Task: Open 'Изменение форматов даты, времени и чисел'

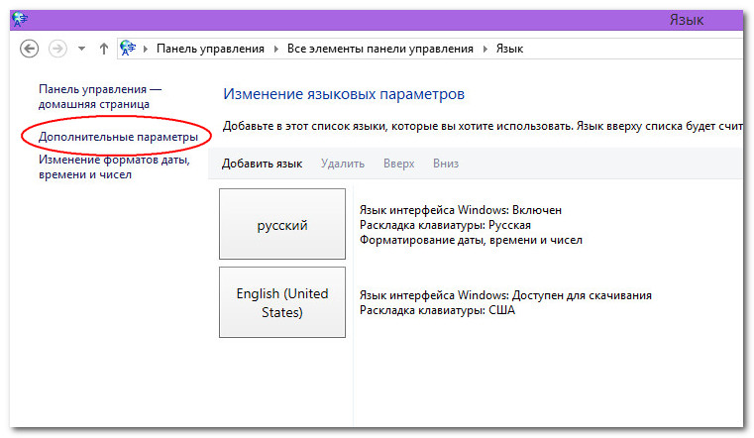Action: point(113,166)
